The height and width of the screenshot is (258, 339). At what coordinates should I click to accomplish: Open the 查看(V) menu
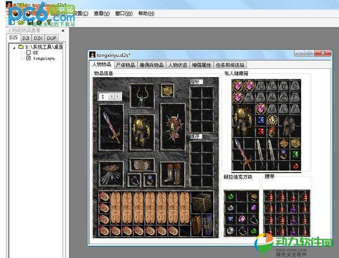coord(102,13)
